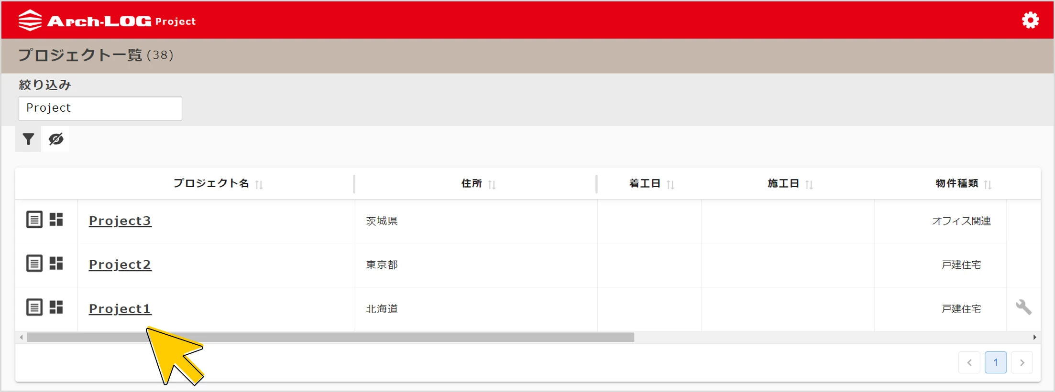Open list view icon for Project3
This screenshot has height=392, width=1055.
click(34, 220)
